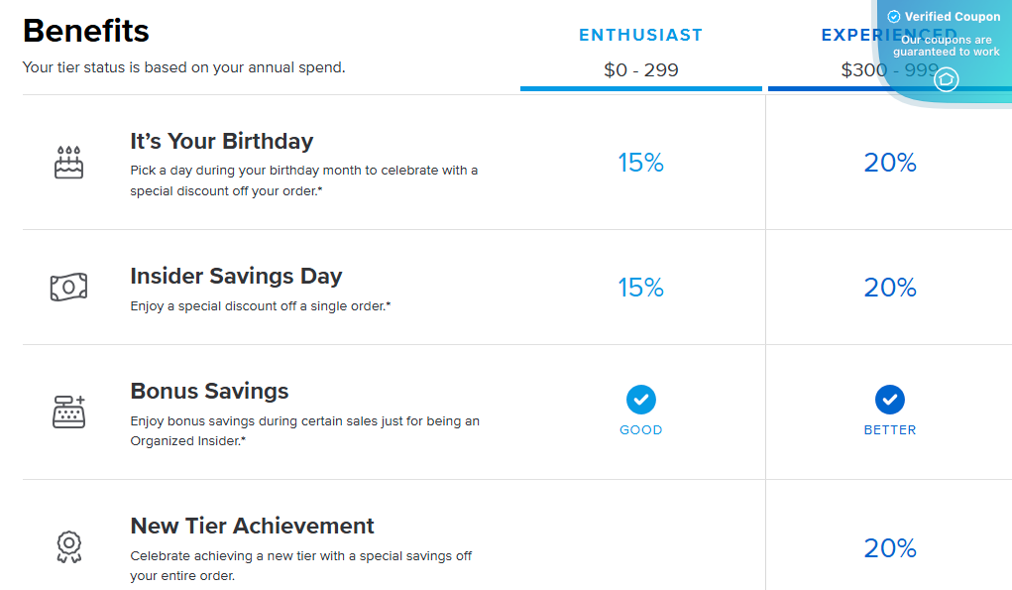The height and width of the screenshot is (590, 1012).
Task: Click the $0 - 299 spend range
Action: (640, 70)
